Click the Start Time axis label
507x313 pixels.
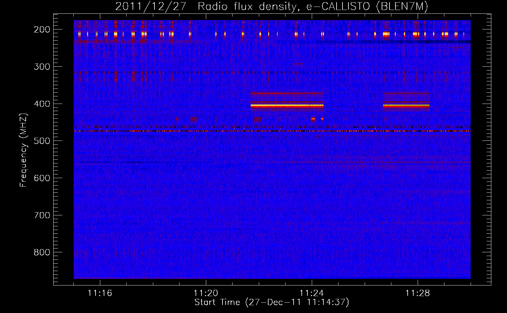coord(272,302)
